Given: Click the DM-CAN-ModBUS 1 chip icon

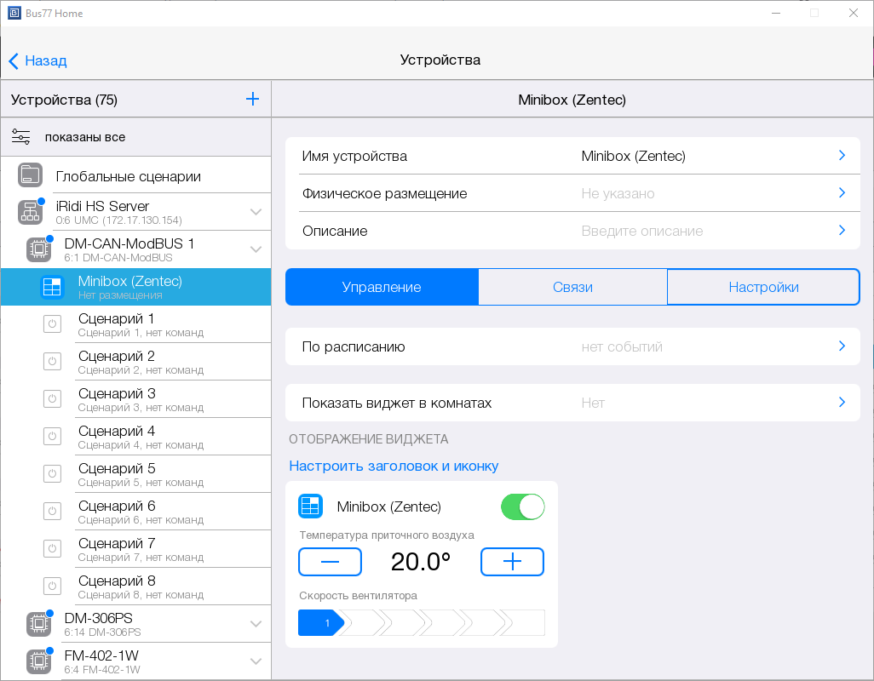Looking at the screenshot, I should 38,249.
